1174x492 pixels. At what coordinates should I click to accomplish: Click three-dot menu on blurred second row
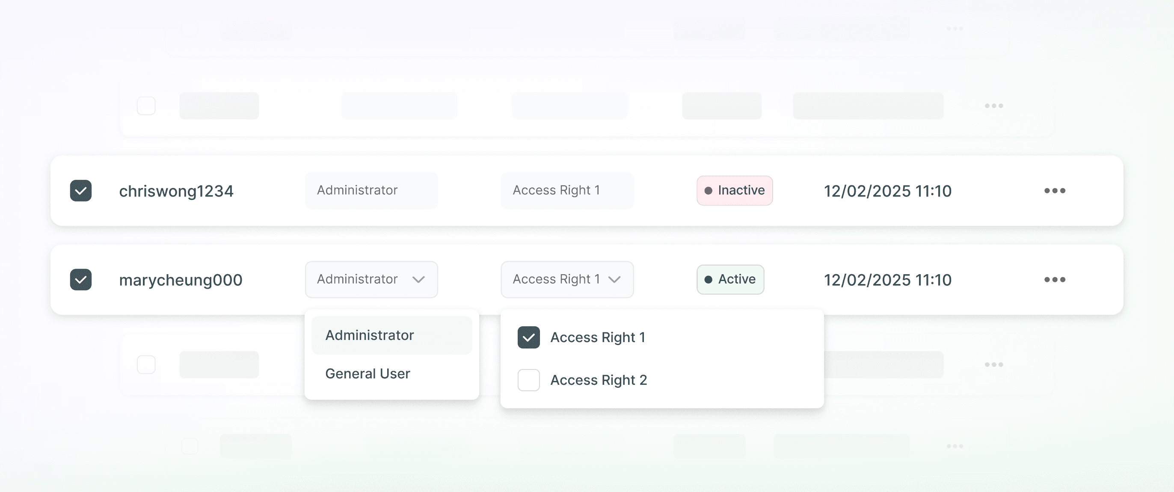pos(993,105)
